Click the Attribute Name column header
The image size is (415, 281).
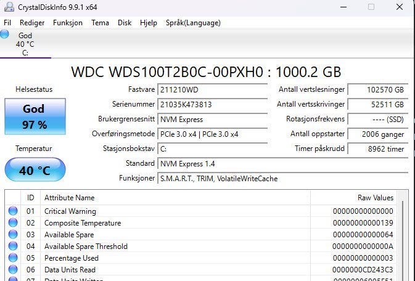coord(175,198)
